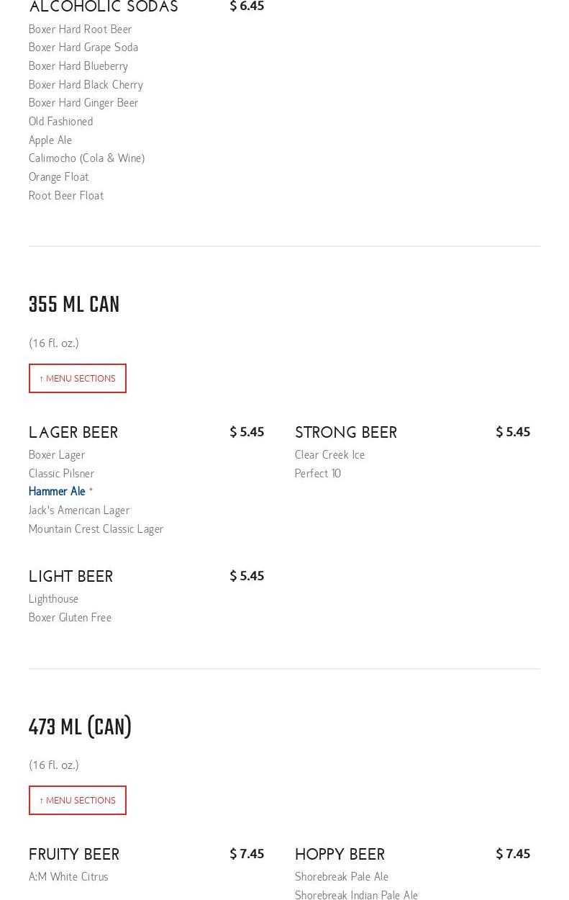This screenshot has width=569, height=900.
Task: Click the Fruity Beer heading
Action: click(x=74, y=855)
